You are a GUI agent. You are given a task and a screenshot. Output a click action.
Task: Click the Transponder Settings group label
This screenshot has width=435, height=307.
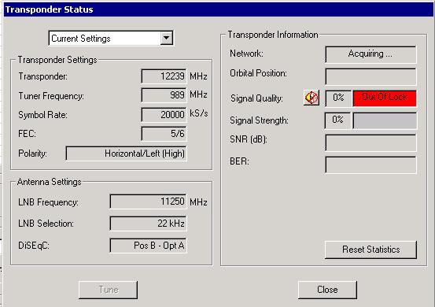click(57, 60)
